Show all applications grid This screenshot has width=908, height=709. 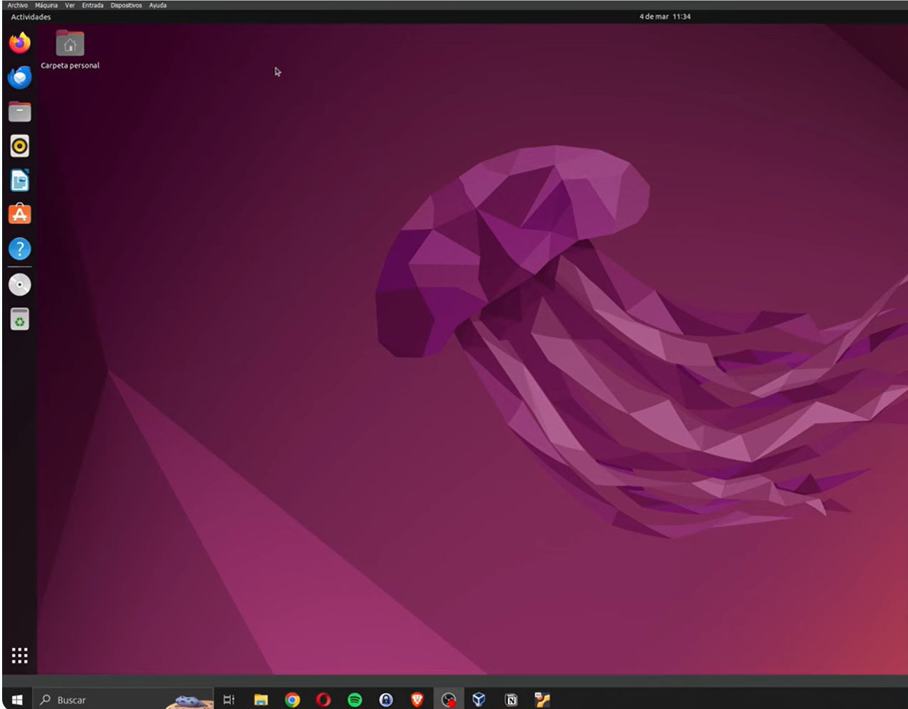pos(20,655)
